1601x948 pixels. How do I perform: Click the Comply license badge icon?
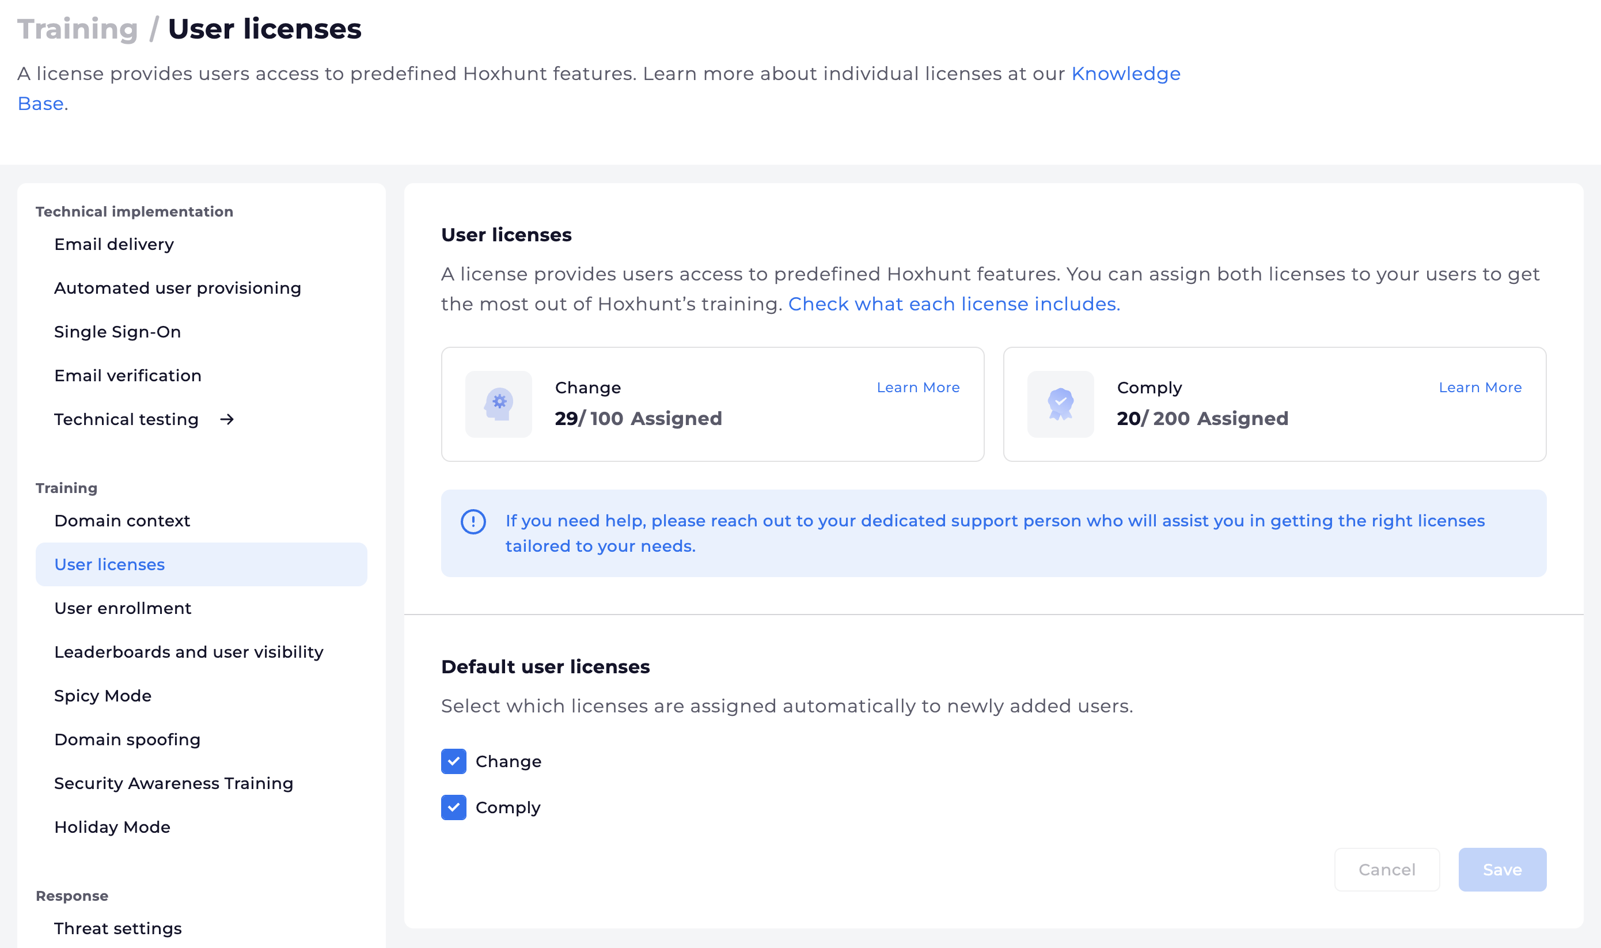point(1060,404)
